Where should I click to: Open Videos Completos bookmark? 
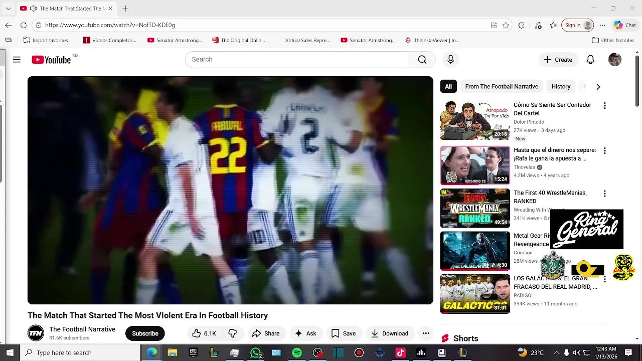click(x=110, y=40)
